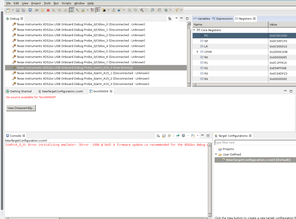Open the Run menu
Viewport: 296px width, 219px height.
(x=56, y=3)
